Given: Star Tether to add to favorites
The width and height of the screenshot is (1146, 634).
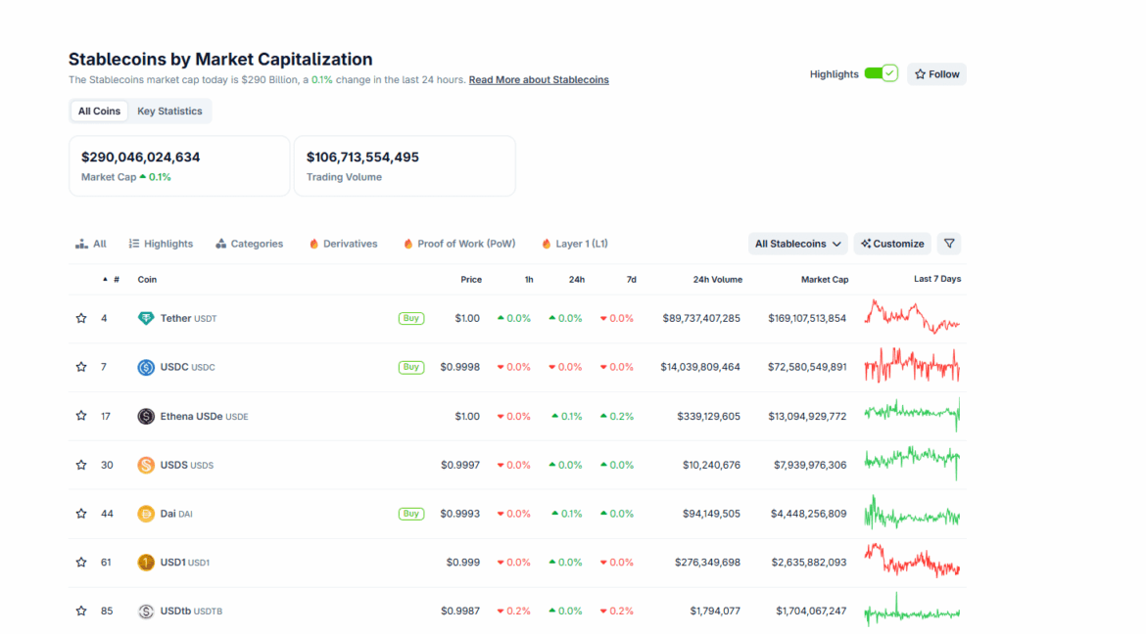Looking at the screenshot, I should pos(81,318).
